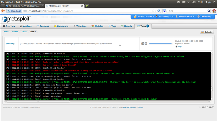Close the World Network browser tab

tap(42, 6)
